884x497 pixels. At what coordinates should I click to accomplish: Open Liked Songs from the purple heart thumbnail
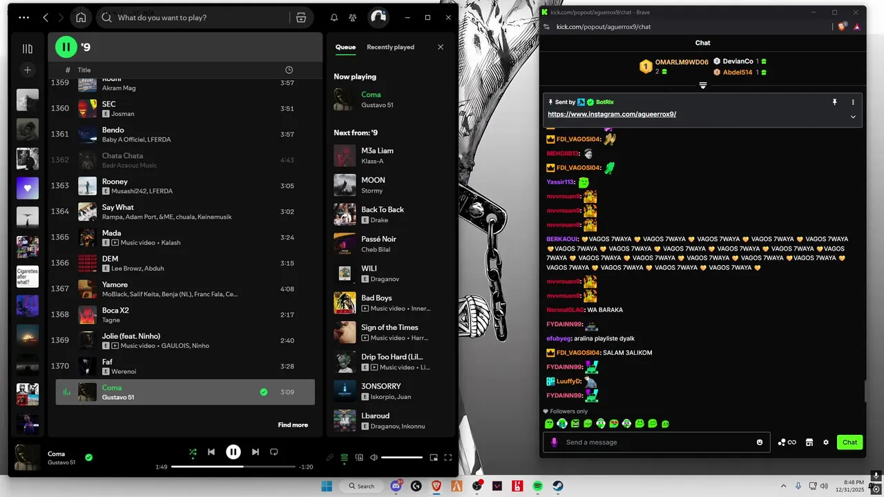tap(28, 188)
